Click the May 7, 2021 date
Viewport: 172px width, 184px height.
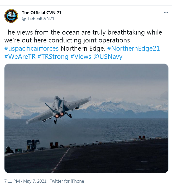(35, 181)
